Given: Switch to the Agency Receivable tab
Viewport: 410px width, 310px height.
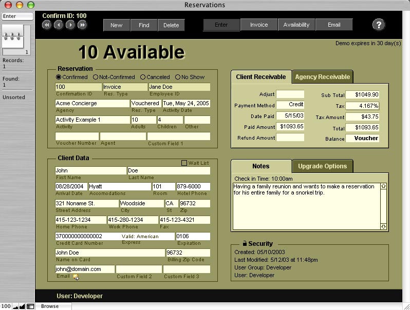Looking at the screenshot, I should pos(322,77).
